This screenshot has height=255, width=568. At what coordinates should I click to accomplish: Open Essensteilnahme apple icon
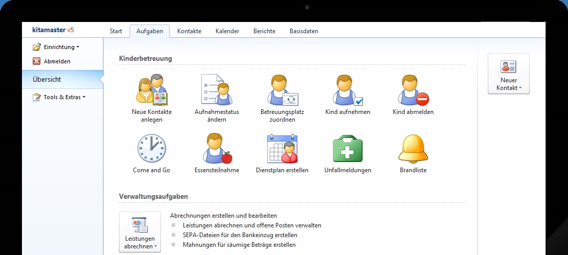(217, 148)
